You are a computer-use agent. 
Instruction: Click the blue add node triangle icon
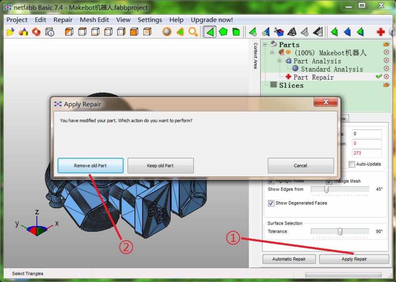[266, 32]
